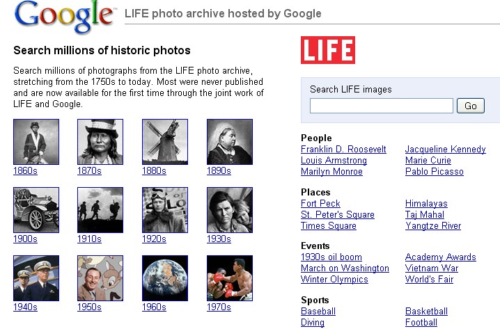Image resolution: width=500 pixels, height=329 pixels.
Task: Open the 1950s decade text link
Action: (89, 307)
